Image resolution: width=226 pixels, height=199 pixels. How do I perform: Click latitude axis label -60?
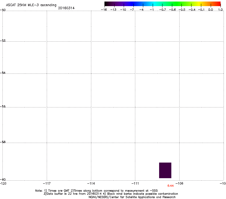3,179
